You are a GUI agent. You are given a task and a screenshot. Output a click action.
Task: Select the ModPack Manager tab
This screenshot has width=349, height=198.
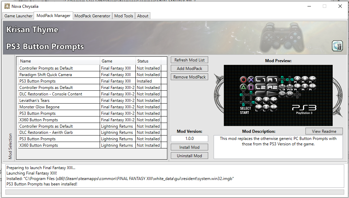click(53, 16)
